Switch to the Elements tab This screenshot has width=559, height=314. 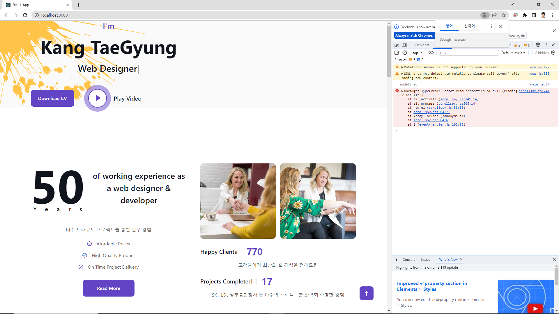(x=422, y=45)
